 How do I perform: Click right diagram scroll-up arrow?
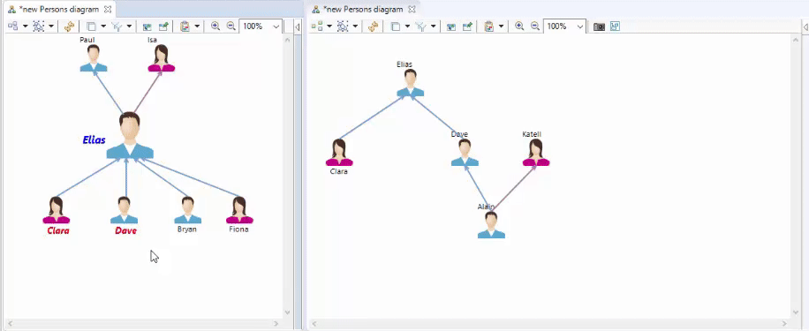pyautogui.click(x=795, y=41)
